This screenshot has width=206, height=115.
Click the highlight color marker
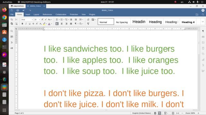point(44,24)
